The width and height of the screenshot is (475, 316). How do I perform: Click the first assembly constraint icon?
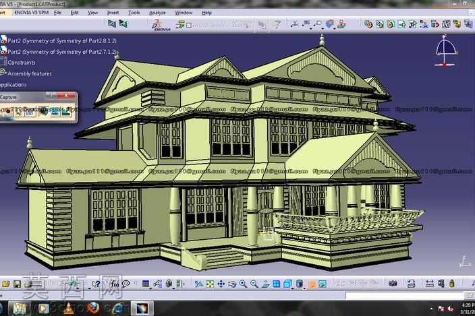(368, 24)
